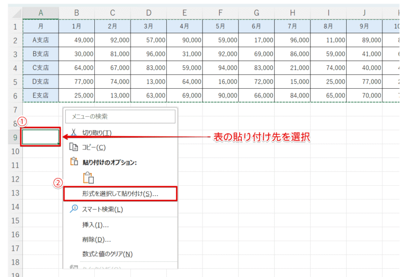Select row 5 header
414x277 pixels.
click(15, 82)
